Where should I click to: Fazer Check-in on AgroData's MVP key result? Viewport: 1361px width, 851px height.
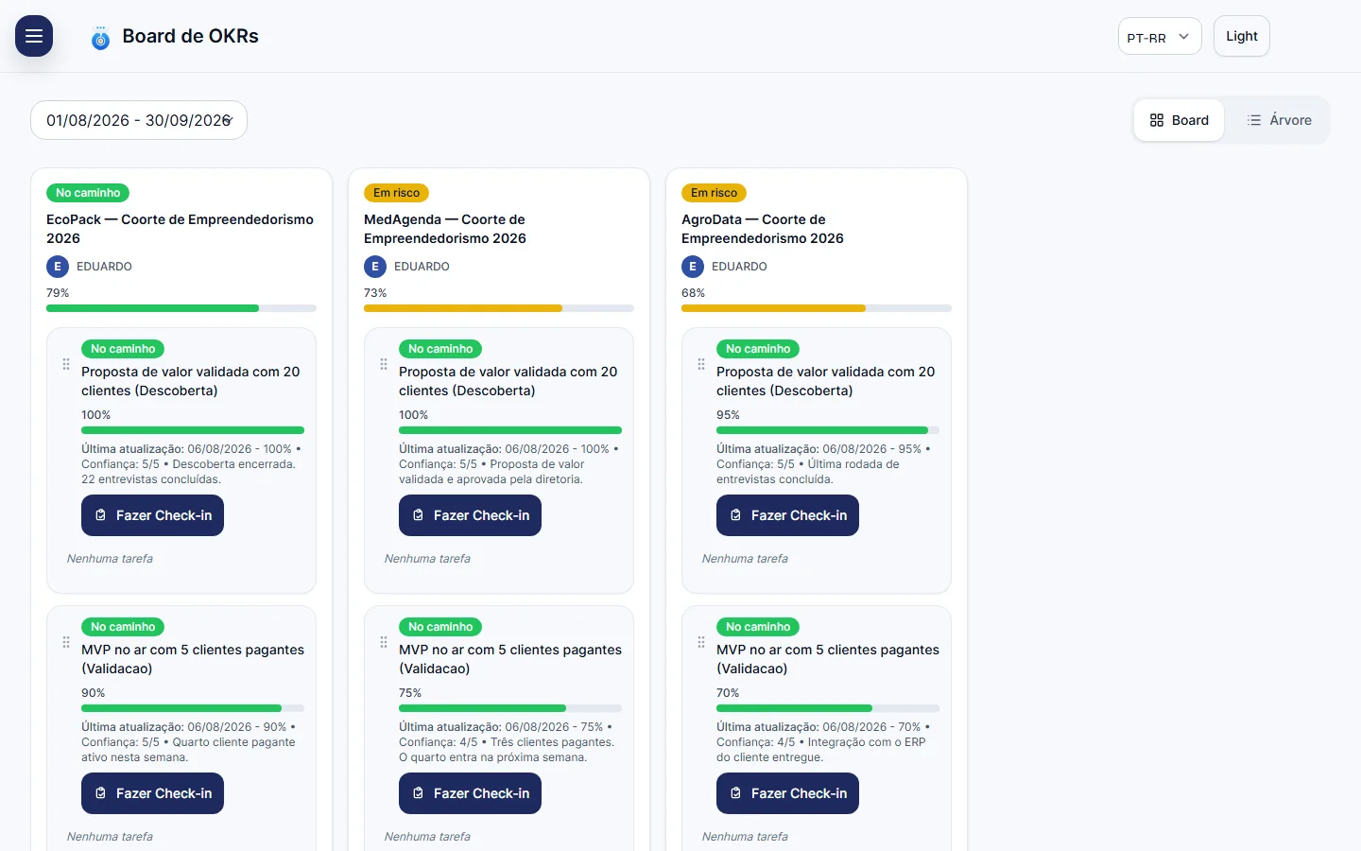coord(787,793)
